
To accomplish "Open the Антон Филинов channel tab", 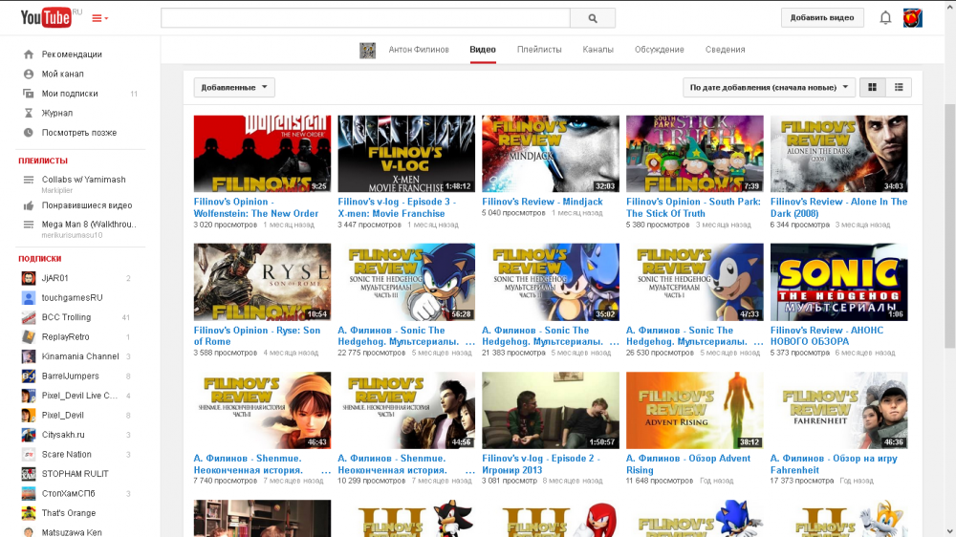I will pyautogui.click(x=419, y=50).
